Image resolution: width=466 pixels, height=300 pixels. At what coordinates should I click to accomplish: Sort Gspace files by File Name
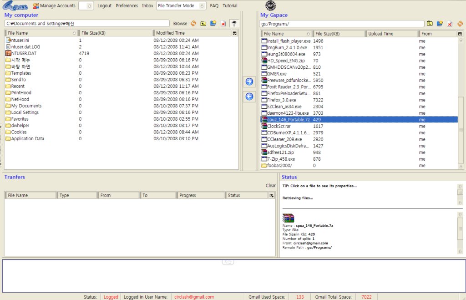tap(287, 34)
